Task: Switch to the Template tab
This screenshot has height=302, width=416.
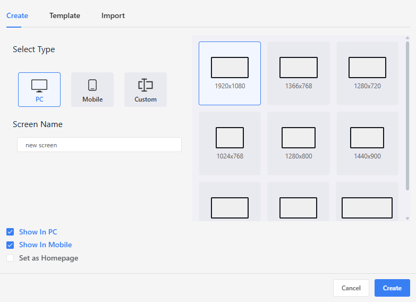Action: click(x=65, y=15)
